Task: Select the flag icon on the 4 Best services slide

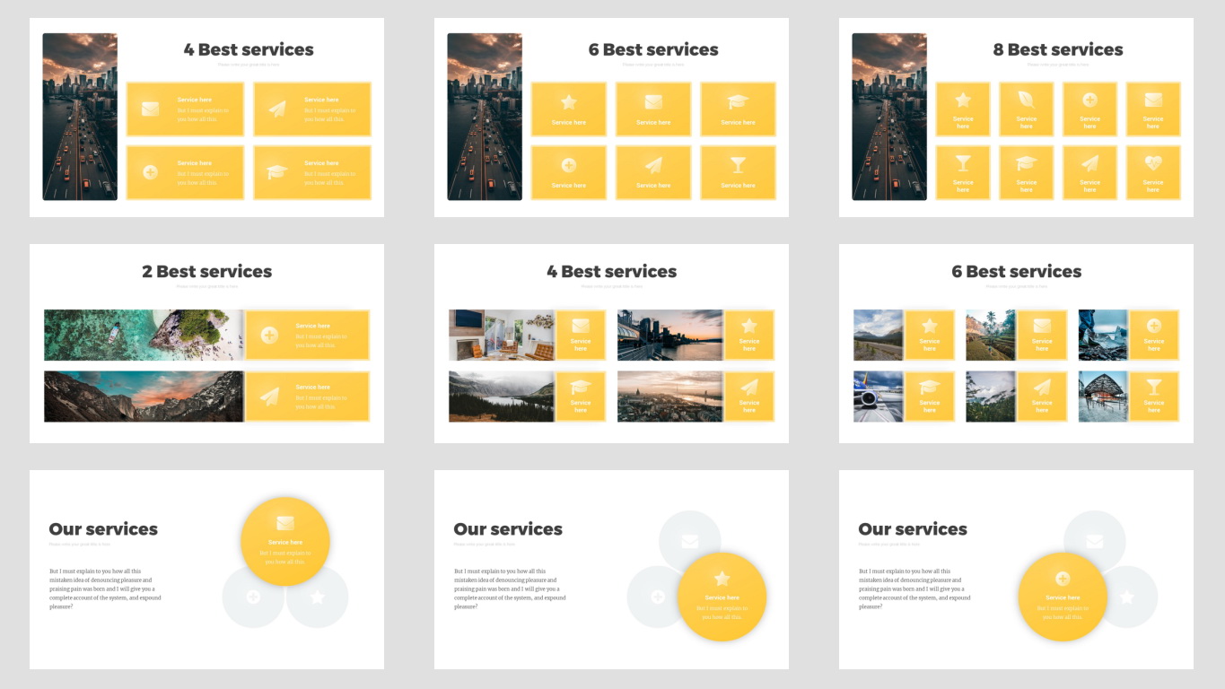Action: tap(276, 171)
